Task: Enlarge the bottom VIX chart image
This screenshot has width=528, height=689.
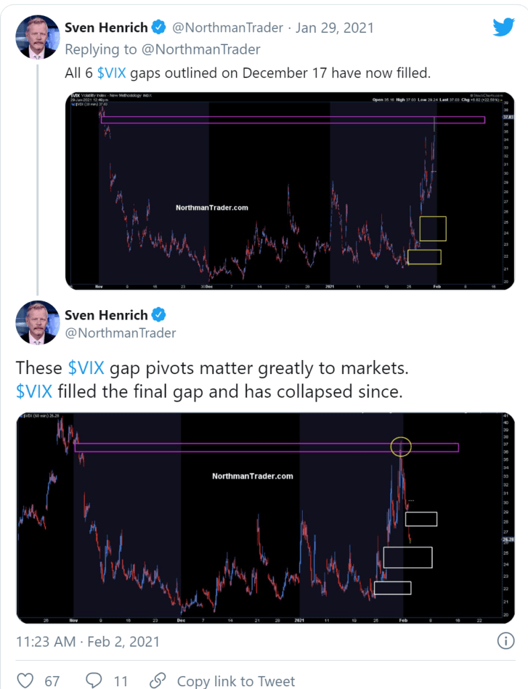Action: pyautogui.click(x=265, y=518)
